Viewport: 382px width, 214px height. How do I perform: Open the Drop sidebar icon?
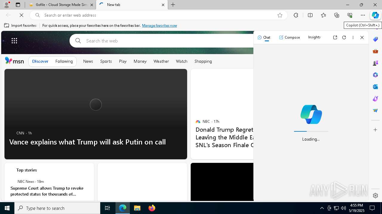click(375, 111)
